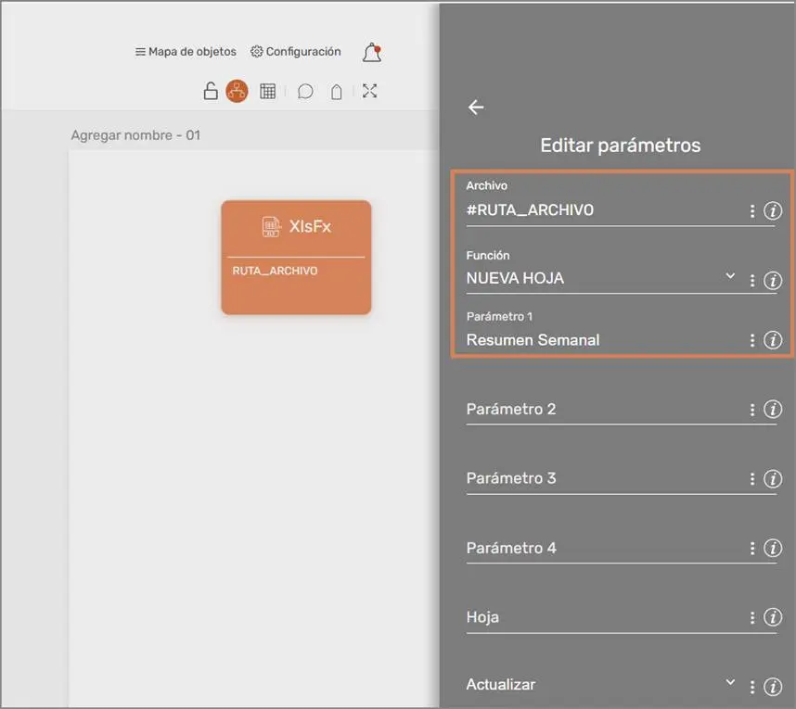
Task: Show info for Parámetro 3
Action: click(x=773, y=478)
